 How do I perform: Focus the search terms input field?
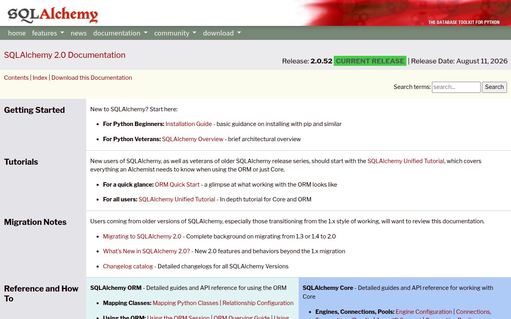tap(456, 87)
